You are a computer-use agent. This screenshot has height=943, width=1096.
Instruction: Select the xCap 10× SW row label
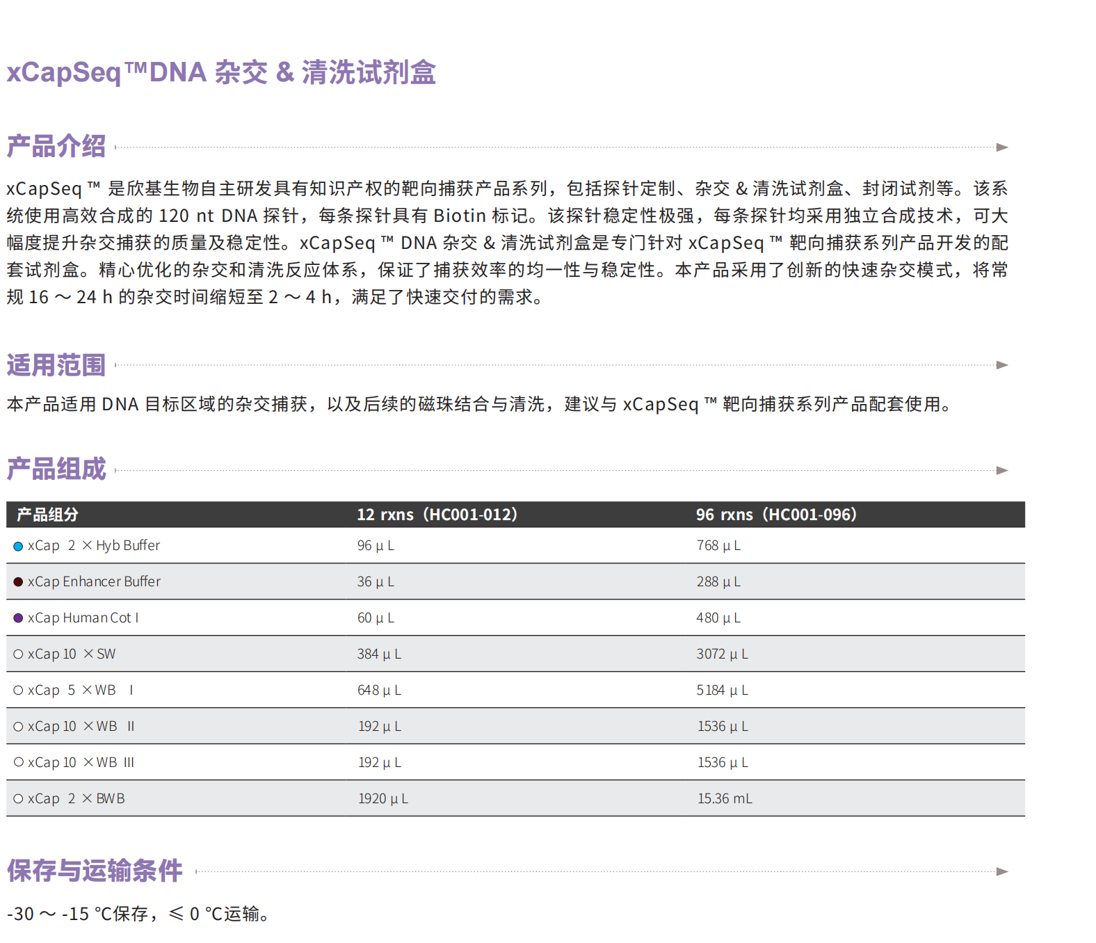point(72,654)
